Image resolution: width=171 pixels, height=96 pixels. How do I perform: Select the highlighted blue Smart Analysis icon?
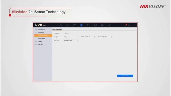(81, 25)
